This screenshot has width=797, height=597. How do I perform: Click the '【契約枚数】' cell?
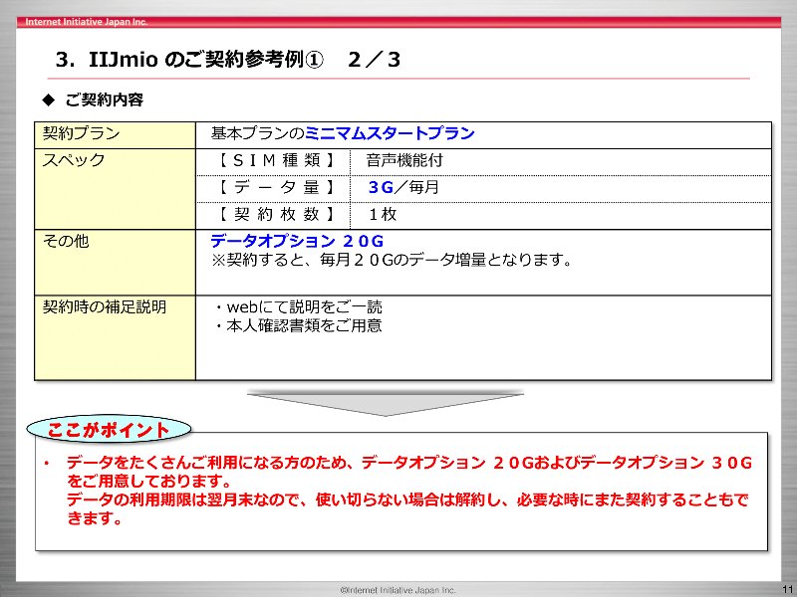click(273, 216)
